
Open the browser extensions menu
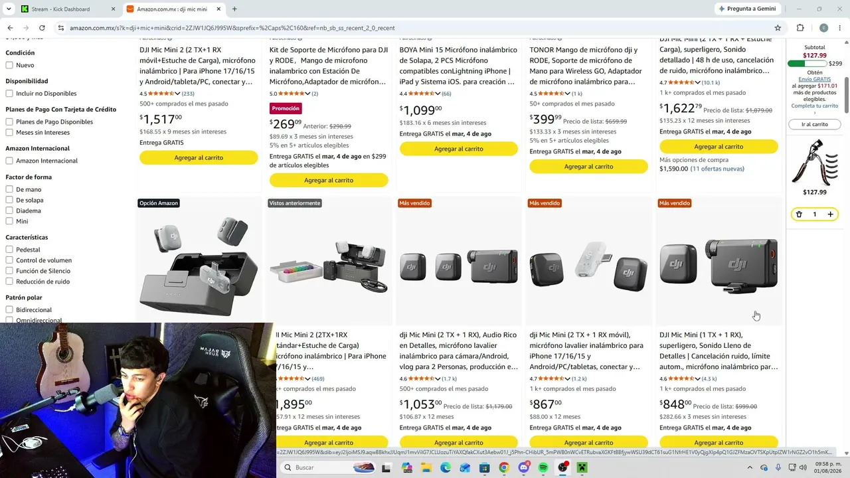click(800, 28)
